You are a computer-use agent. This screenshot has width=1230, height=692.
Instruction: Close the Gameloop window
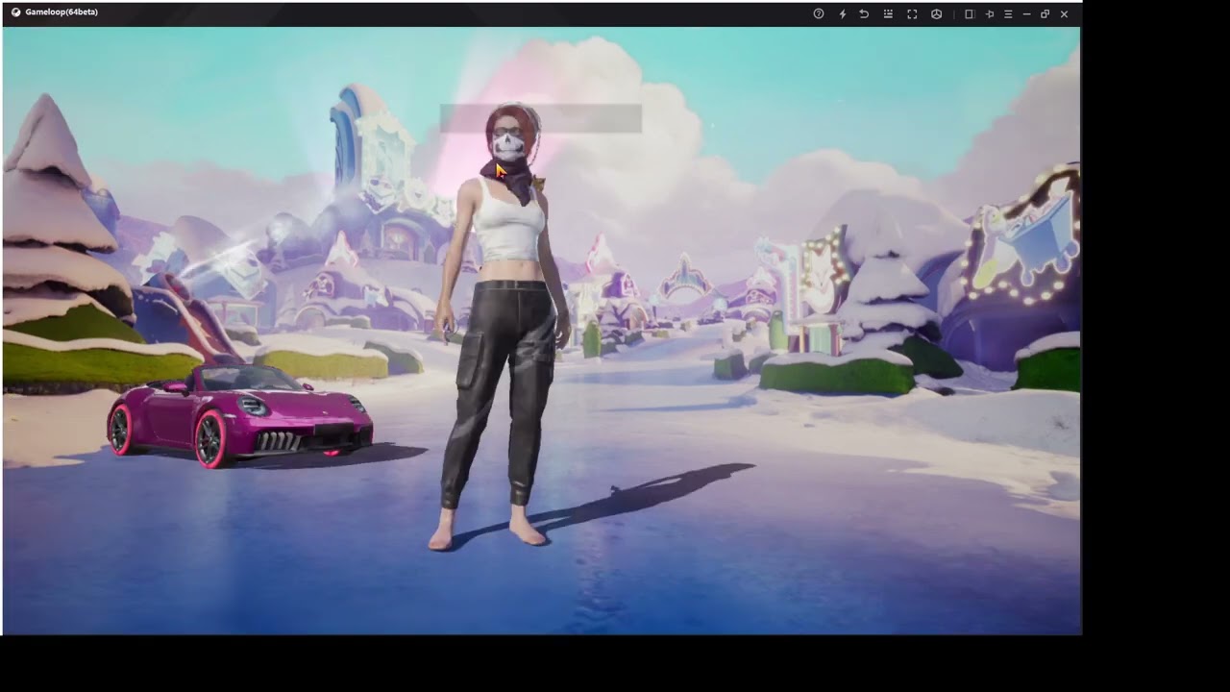coord(1064,14)
